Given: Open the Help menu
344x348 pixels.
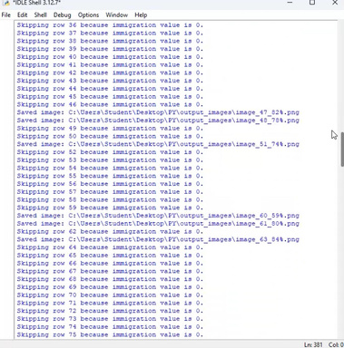Looking at the screenshot, I should 141,14.
